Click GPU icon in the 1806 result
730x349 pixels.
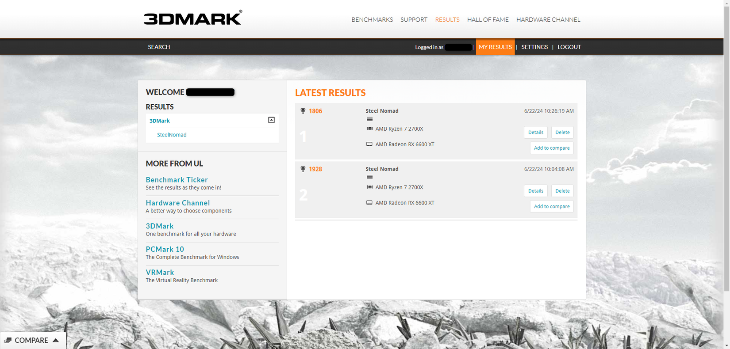pyautogui.click(x=369, y=144)
